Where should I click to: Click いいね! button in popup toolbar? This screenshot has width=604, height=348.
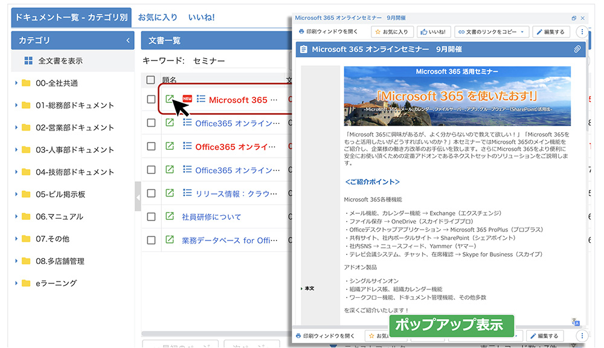[x=434, y=32]
